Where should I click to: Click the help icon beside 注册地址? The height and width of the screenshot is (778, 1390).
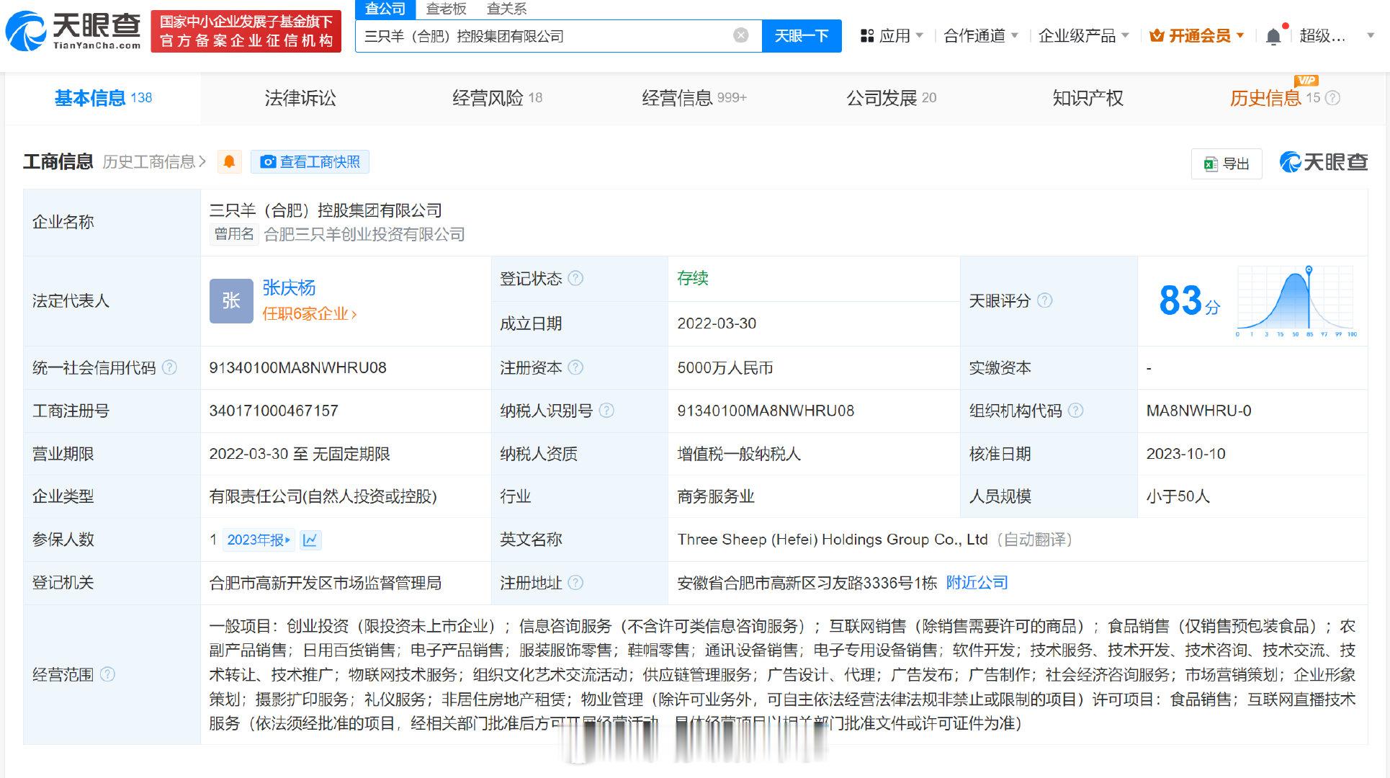click(575, 583)
